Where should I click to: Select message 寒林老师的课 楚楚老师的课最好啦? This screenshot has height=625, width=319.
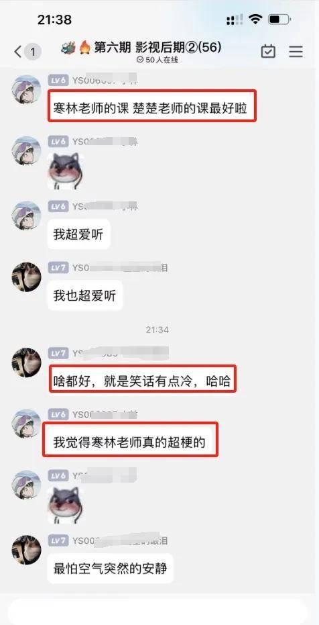[x=152, y=105]
